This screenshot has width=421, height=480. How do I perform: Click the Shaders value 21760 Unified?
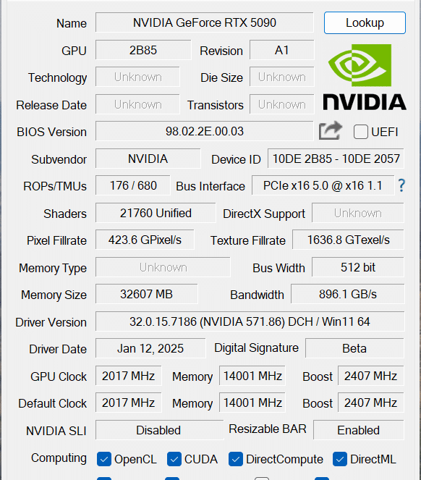click(x=156, y=213)
